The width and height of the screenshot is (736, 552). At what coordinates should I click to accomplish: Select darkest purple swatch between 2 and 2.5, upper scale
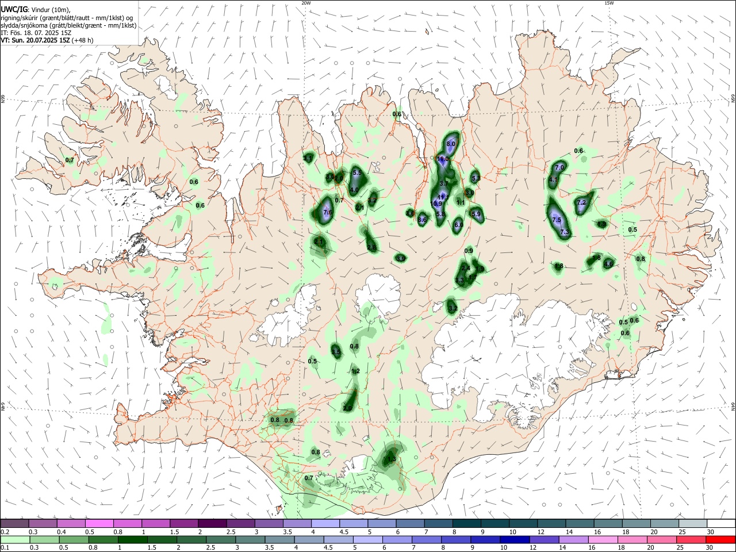point(212,523)
